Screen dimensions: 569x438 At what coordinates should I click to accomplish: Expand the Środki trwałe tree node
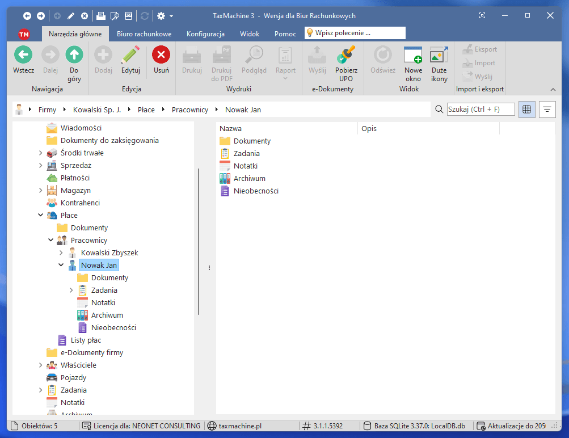(x=41, y=153)
